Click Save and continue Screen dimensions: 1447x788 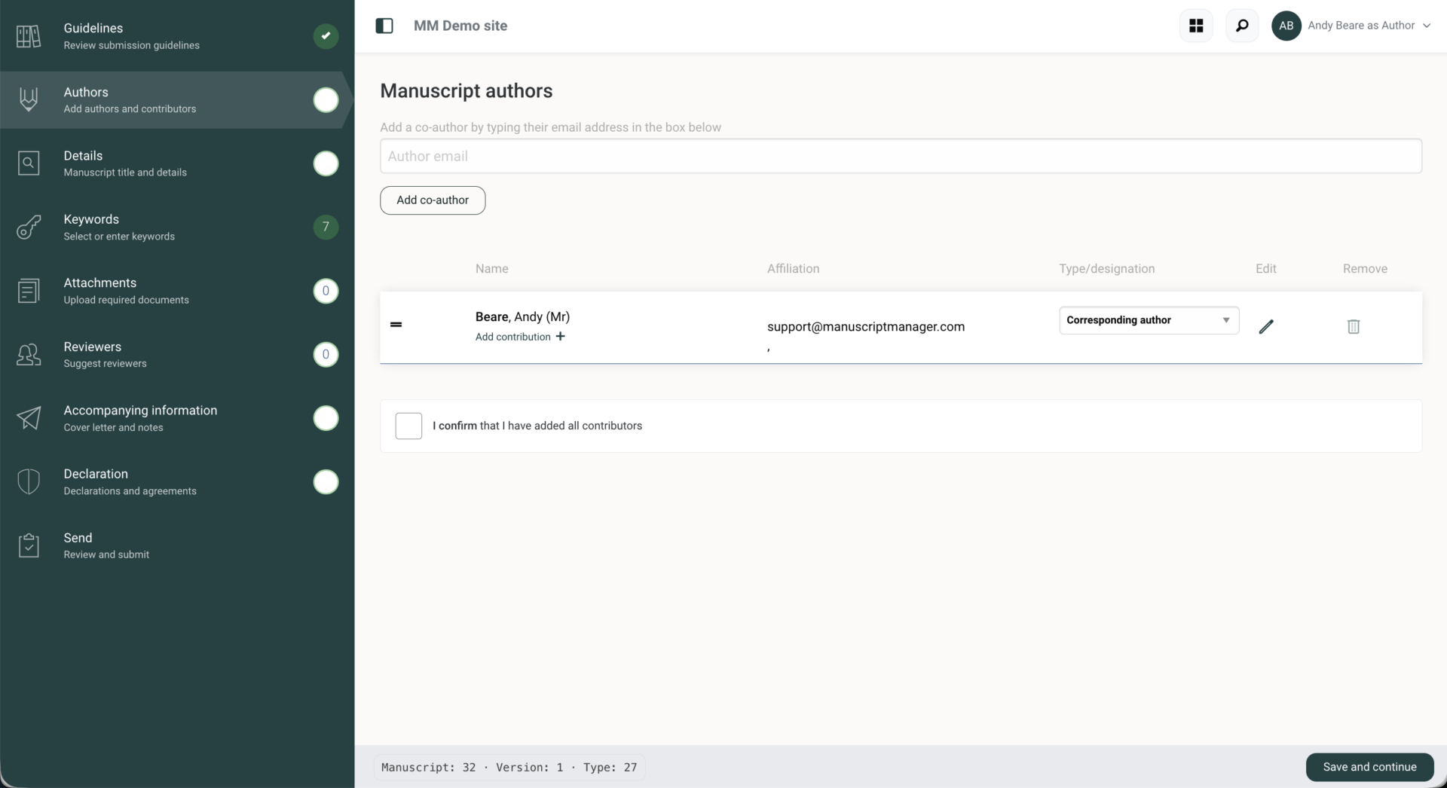(x=1369, y=767)
